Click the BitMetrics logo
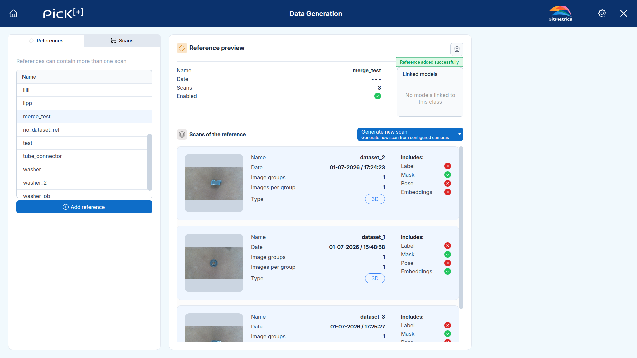 click(x=560, y=13)
